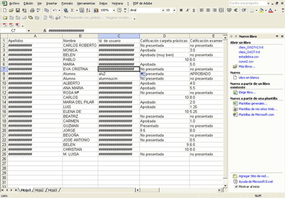Click Merge and Center icon

pyautogui.click(x=221, y=10)
